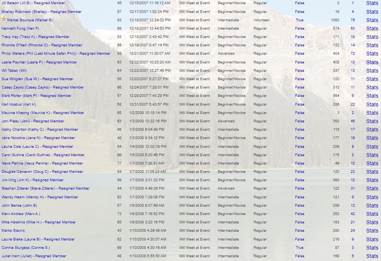Open Juliet Irwin (Juliet) member link
The image size is (381, 261).
[x=34, y=256]
